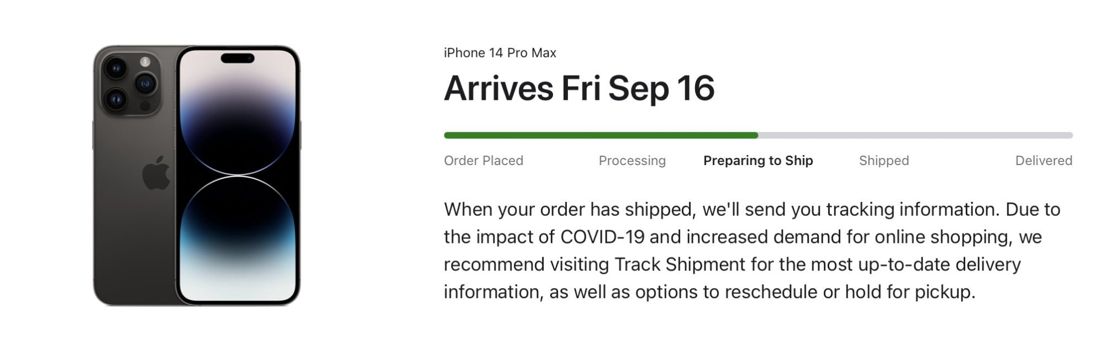Click the bottom-left rear camera lens
The image size is (1105, 340).
point(116,99)
